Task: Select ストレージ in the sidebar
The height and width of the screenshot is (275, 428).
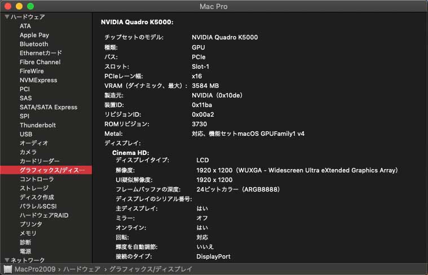Action: [34, 188]
